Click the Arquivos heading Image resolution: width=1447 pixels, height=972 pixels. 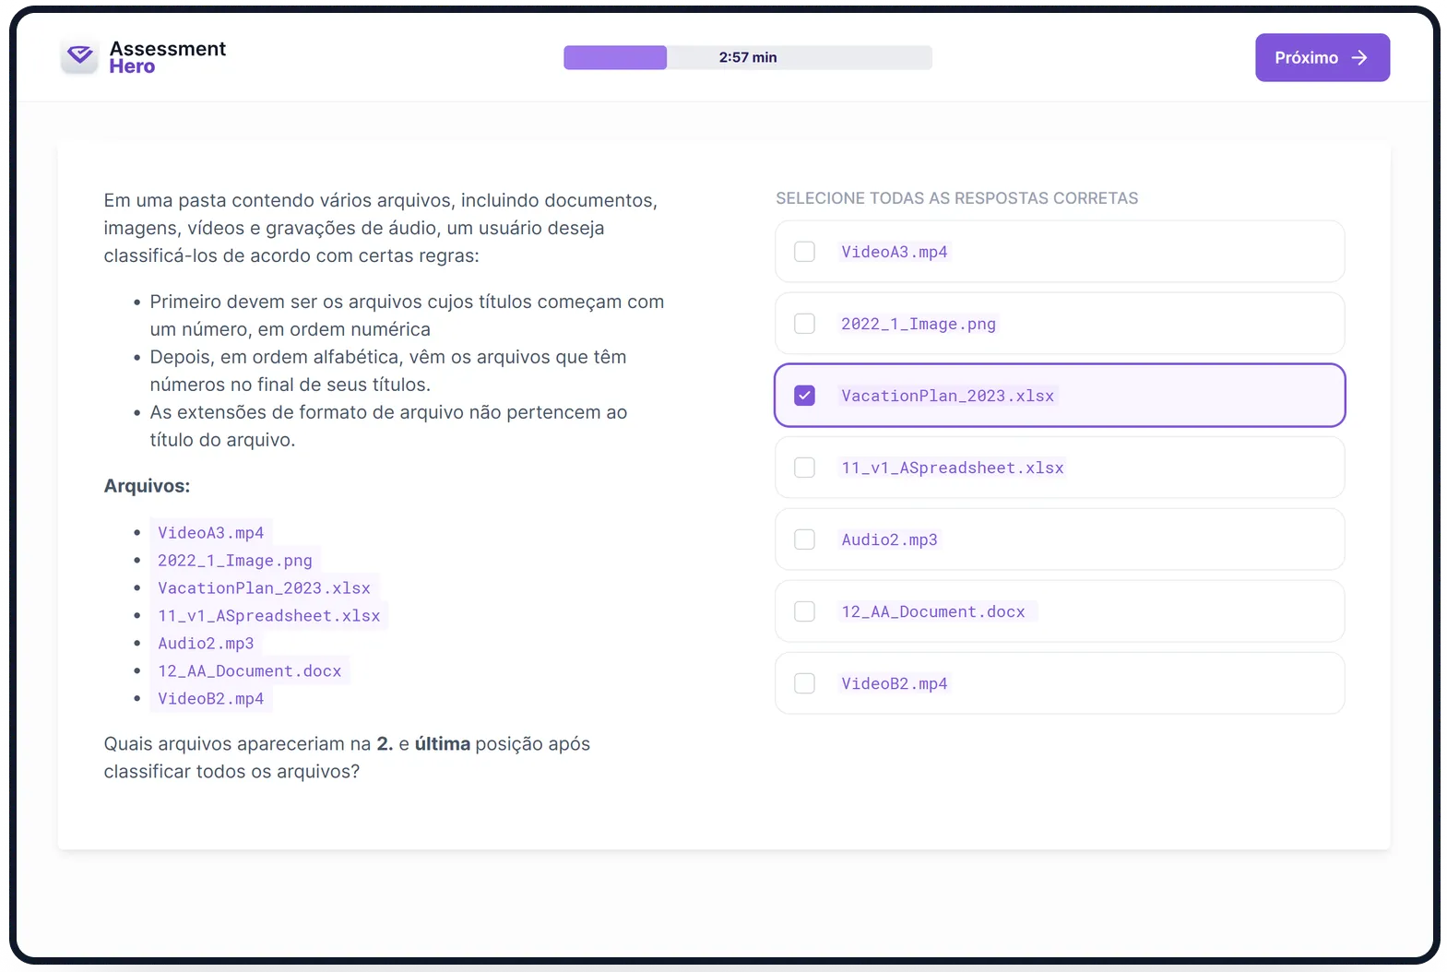tap(147, 486)
